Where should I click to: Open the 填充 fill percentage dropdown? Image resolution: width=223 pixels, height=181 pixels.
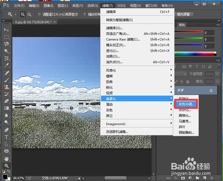[217, 81]
